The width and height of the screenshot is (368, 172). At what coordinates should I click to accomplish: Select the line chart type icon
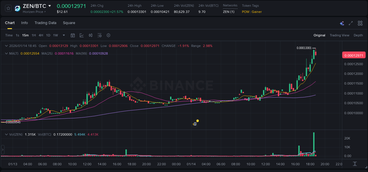81,35
